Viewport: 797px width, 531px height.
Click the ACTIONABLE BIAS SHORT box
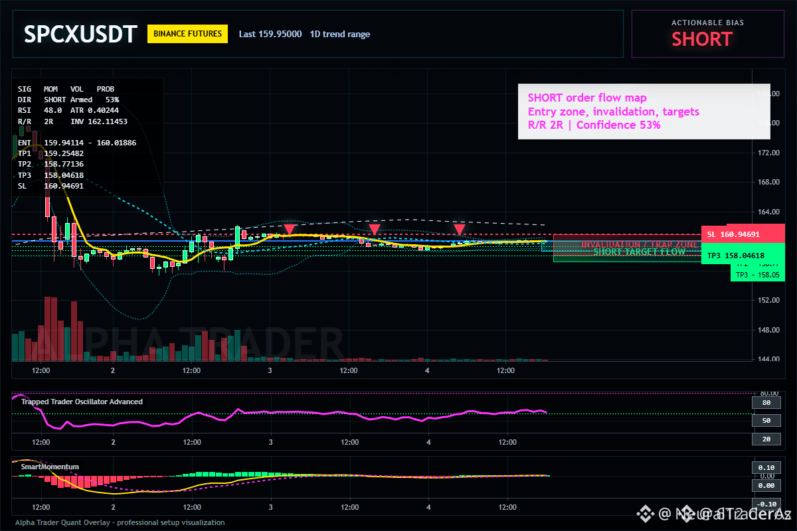click(707, 34)
